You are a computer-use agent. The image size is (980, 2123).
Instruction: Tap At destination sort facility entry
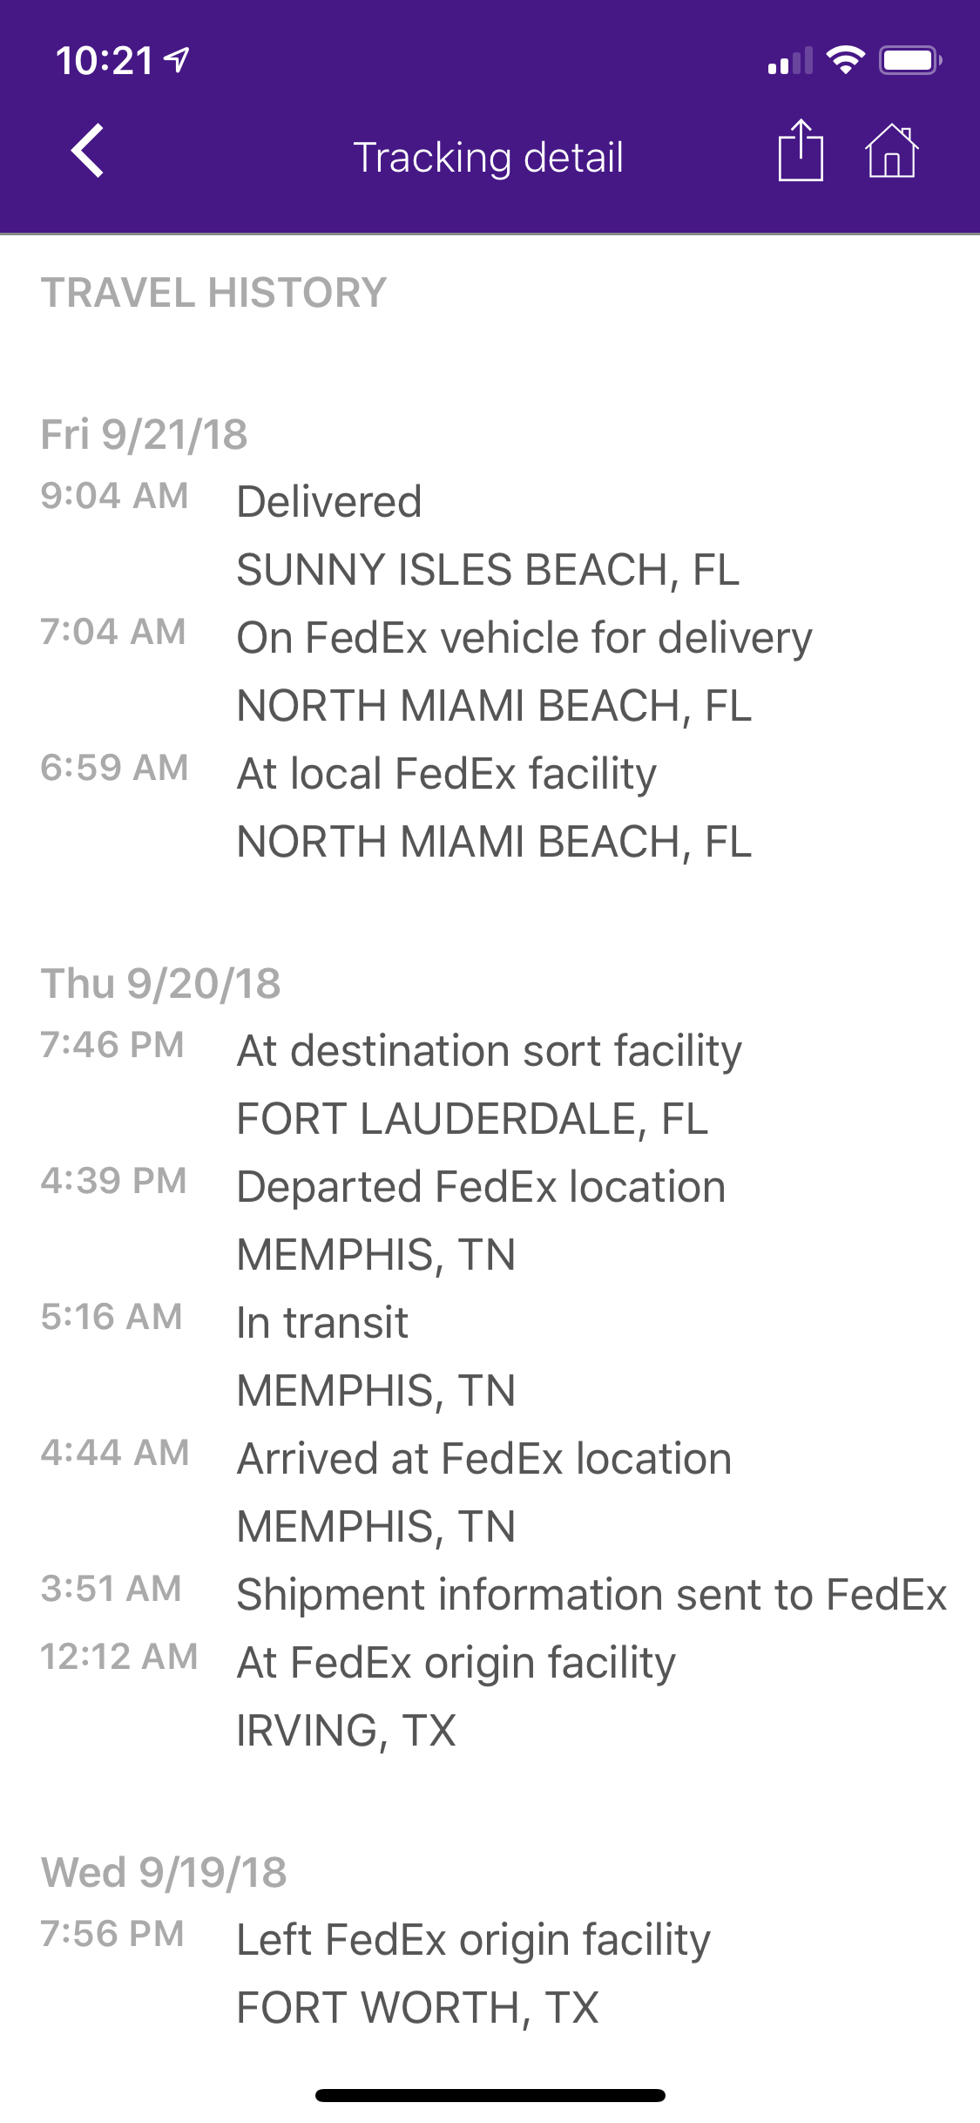pyautogui.click(x=490, y=1084)
